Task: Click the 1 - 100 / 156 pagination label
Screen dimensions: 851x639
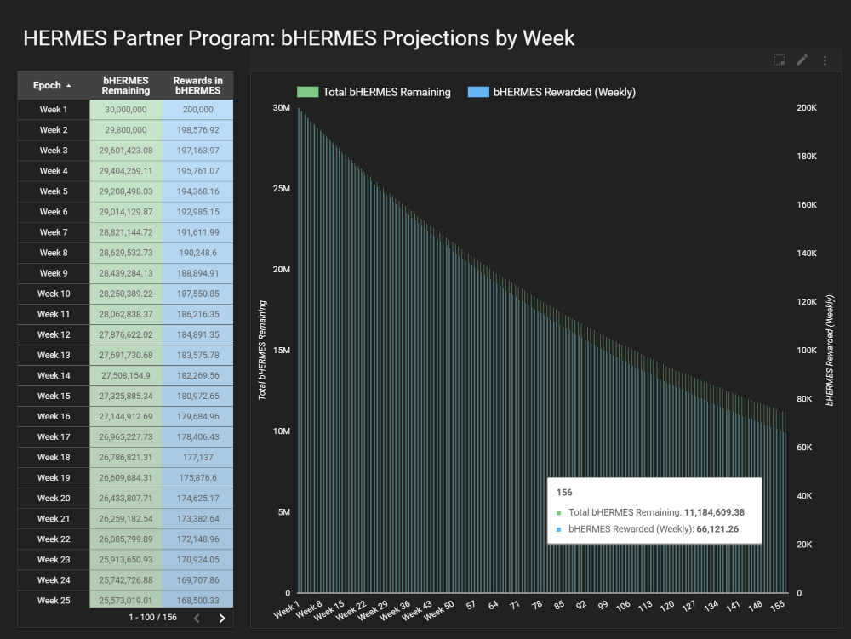Action: click(153, 618)
